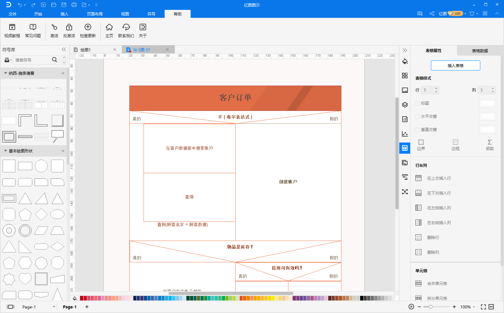The width and height of the screenshot is (504, 313).
Task: Toggle the 标题 checkbox
Action: [418, 103]
